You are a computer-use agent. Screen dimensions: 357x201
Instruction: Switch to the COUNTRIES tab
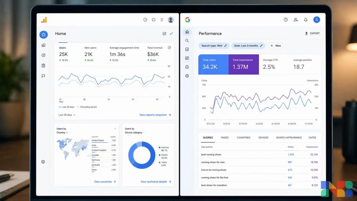(x=244, y=138)
